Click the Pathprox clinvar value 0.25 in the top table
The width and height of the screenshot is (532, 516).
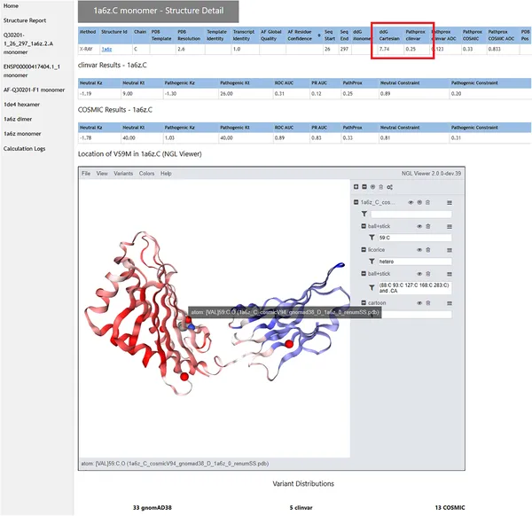pyautogui.click(x=411, y=49)
